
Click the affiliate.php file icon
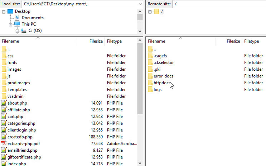pos(4,110)
